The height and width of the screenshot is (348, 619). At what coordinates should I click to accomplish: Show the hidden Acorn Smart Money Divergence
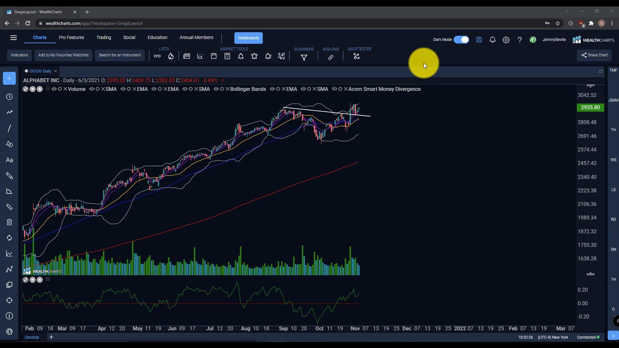[334, 89]
